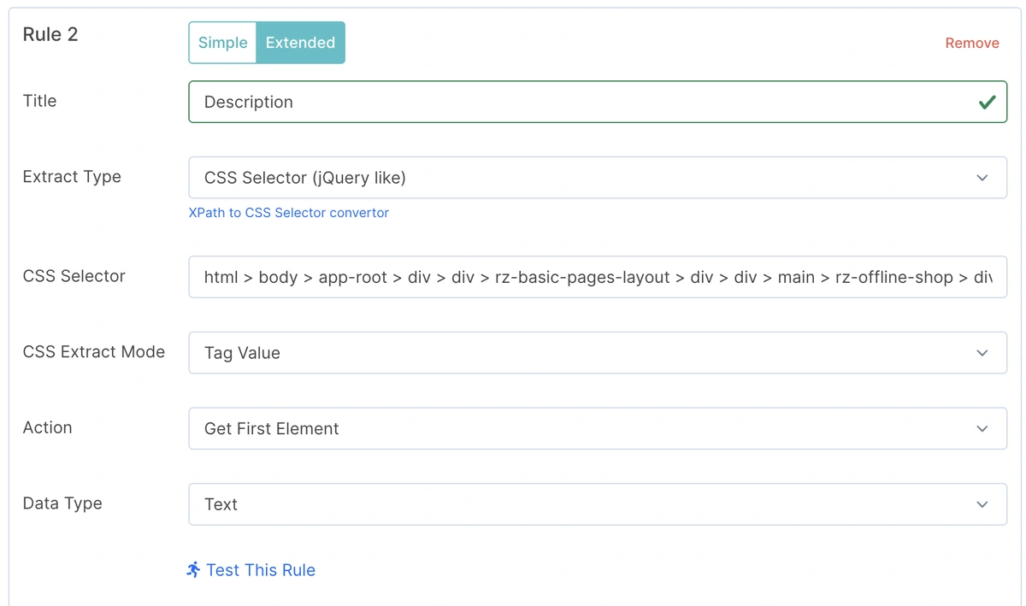The width and height of the screenshot is (1026, 606).
Task: Select the Extended mode toggle
Action: pyautogui.click(x=300, y=43)
